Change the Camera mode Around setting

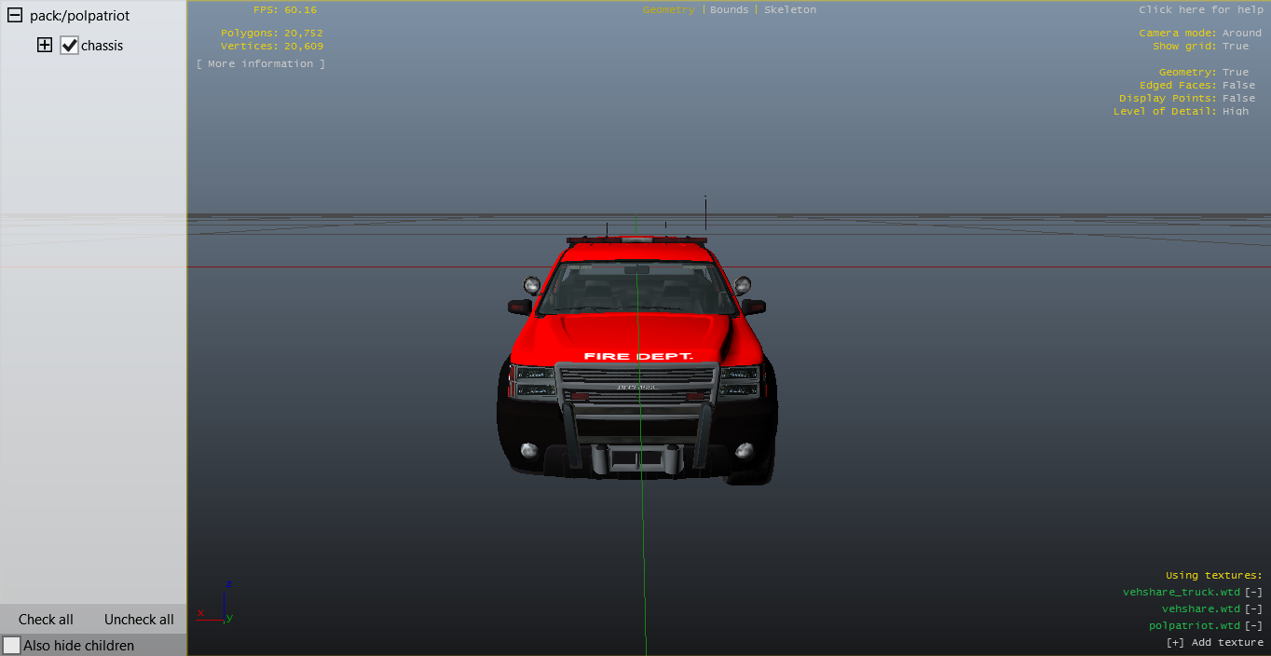click(x=1241, y=34)
